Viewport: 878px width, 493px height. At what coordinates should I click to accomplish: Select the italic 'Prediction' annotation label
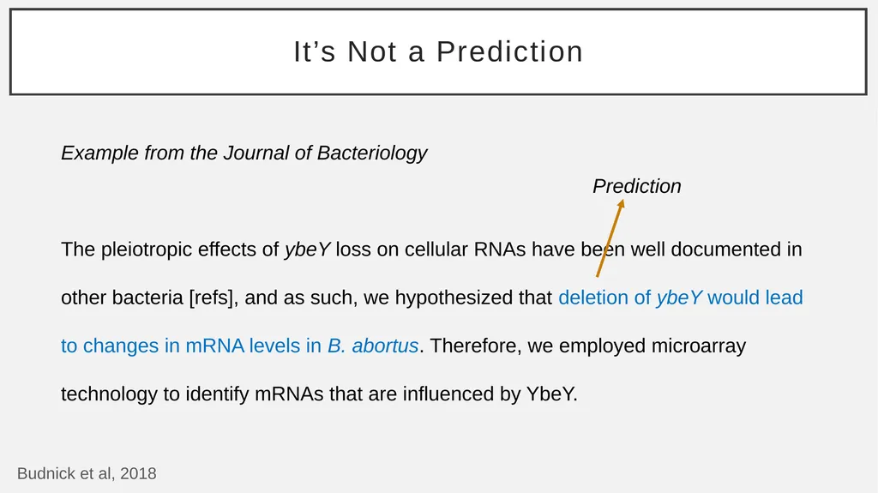pyautogui.click(x=637, y=186)
